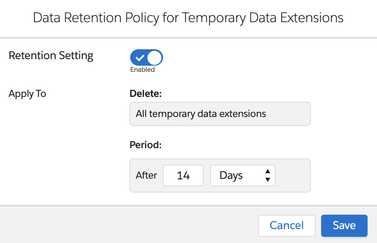
Task: Click the white knob of the retention toggle
Action: tap(155, 57)
